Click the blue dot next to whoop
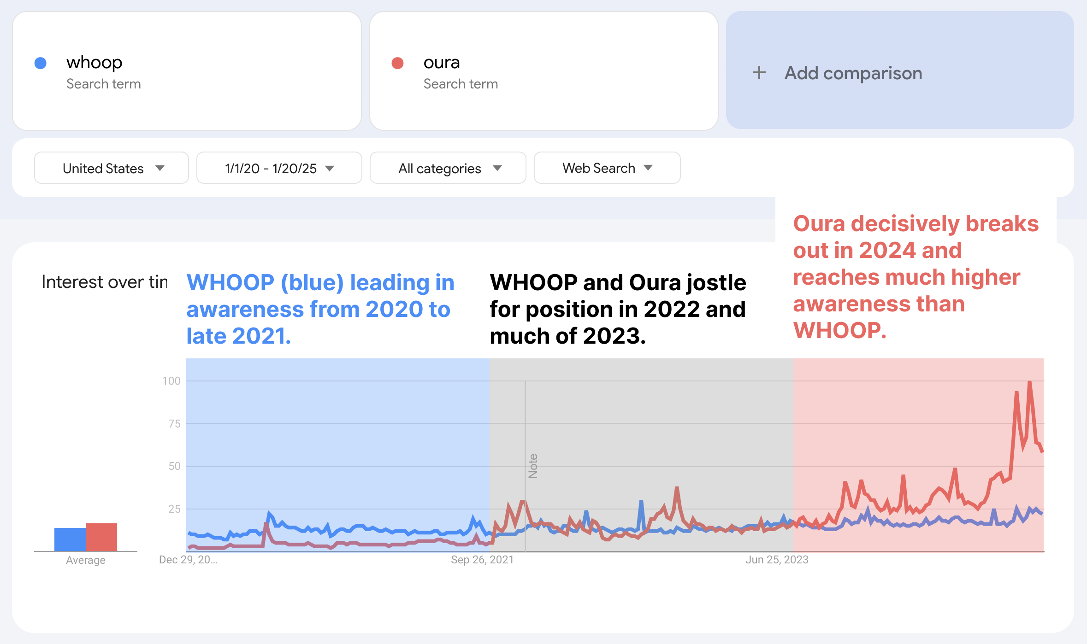Image resolution: width=1087 pixels, height=644 pixels. click(41, 63)
